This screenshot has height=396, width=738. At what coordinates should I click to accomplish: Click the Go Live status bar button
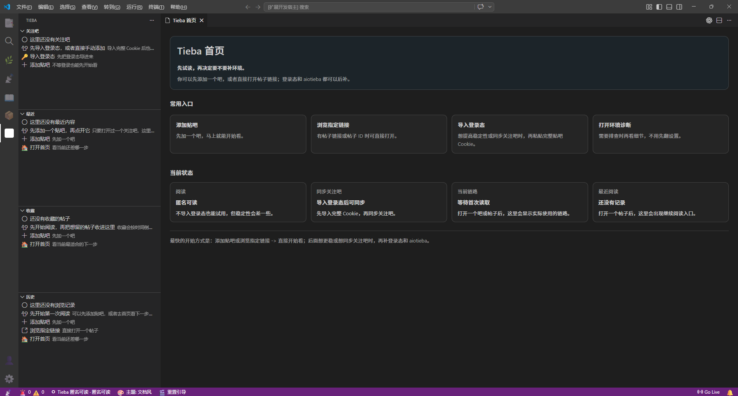coord(708,392)
